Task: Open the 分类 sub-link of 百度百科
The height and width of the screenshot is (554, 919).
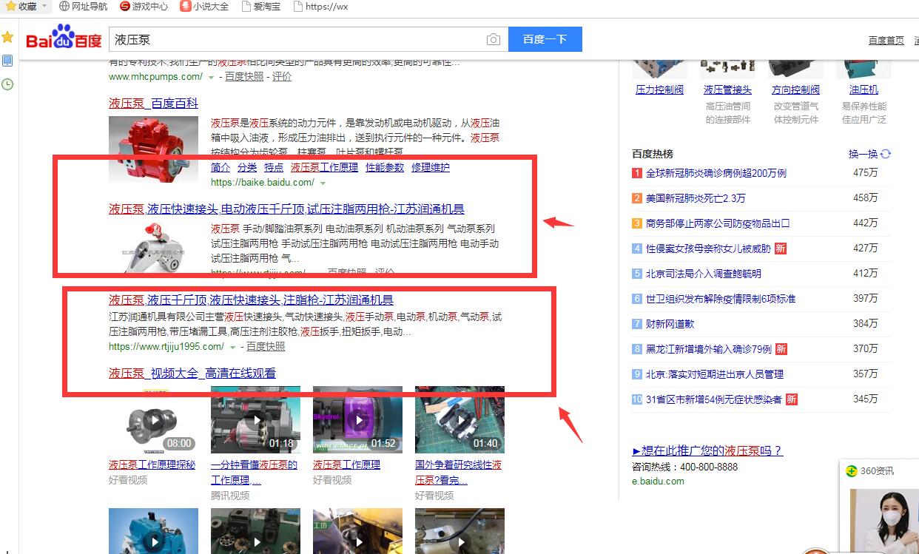Action: (247, 167)
